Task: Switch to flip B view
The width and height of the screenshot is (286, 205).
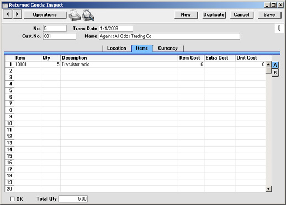Action: pyautogui.click(x=275, y=73)
